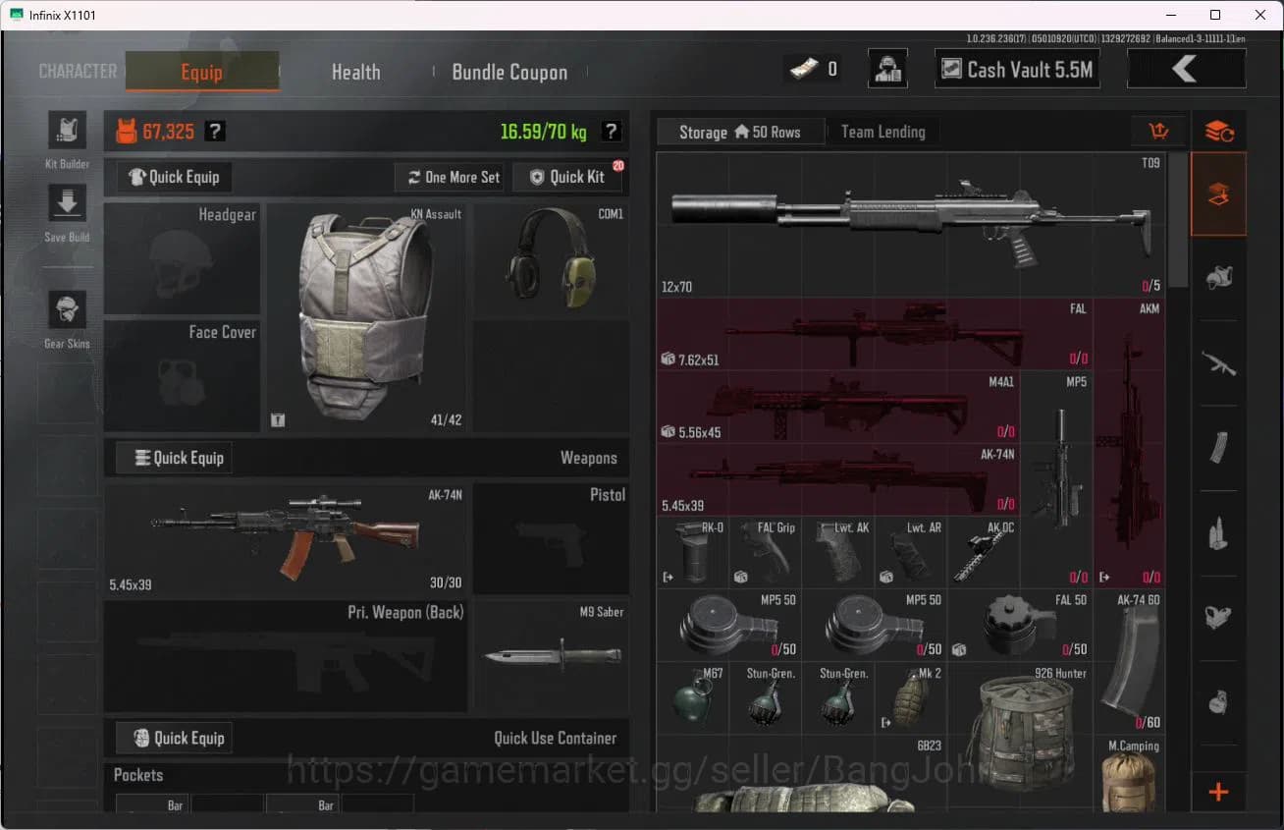This screenshot has width=1284, height=830.
Task: Click the One More Set button
Action: [x=451, y=177]
